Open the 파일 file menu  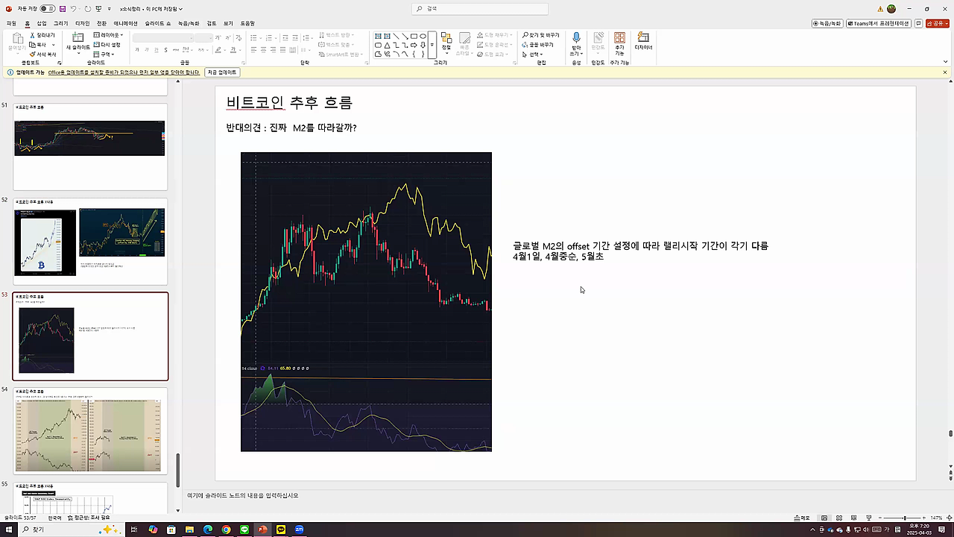click(x=11, y=23)
